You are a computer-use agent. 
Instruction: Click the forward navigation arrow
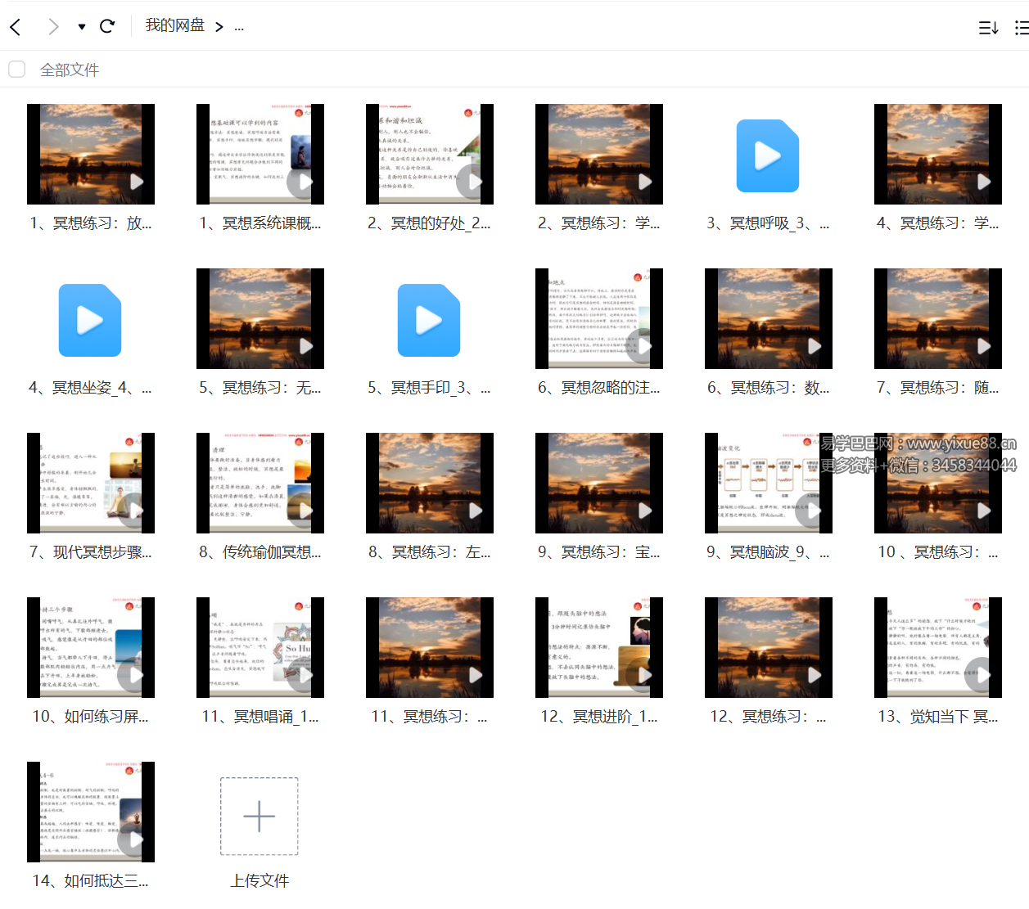[53, 27]
